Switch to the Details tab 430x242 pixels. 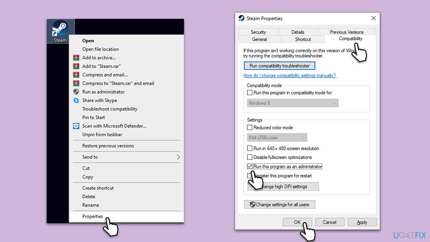298,32
